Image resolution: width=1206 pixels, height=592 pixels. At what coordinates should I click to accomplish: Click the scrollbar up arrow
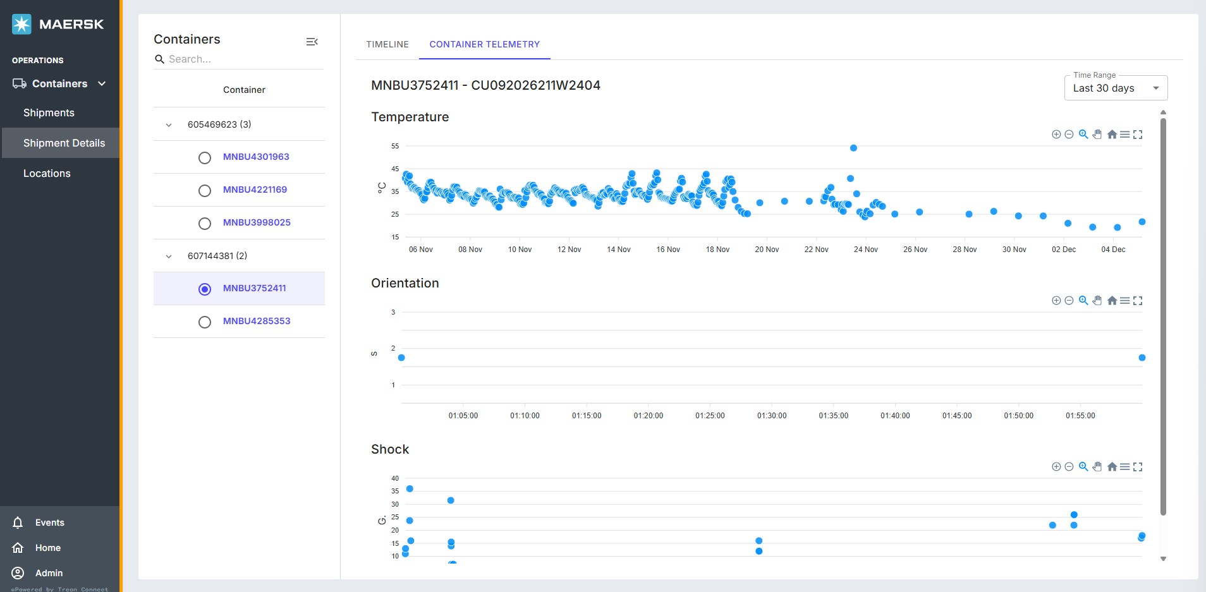[1163, 112]
